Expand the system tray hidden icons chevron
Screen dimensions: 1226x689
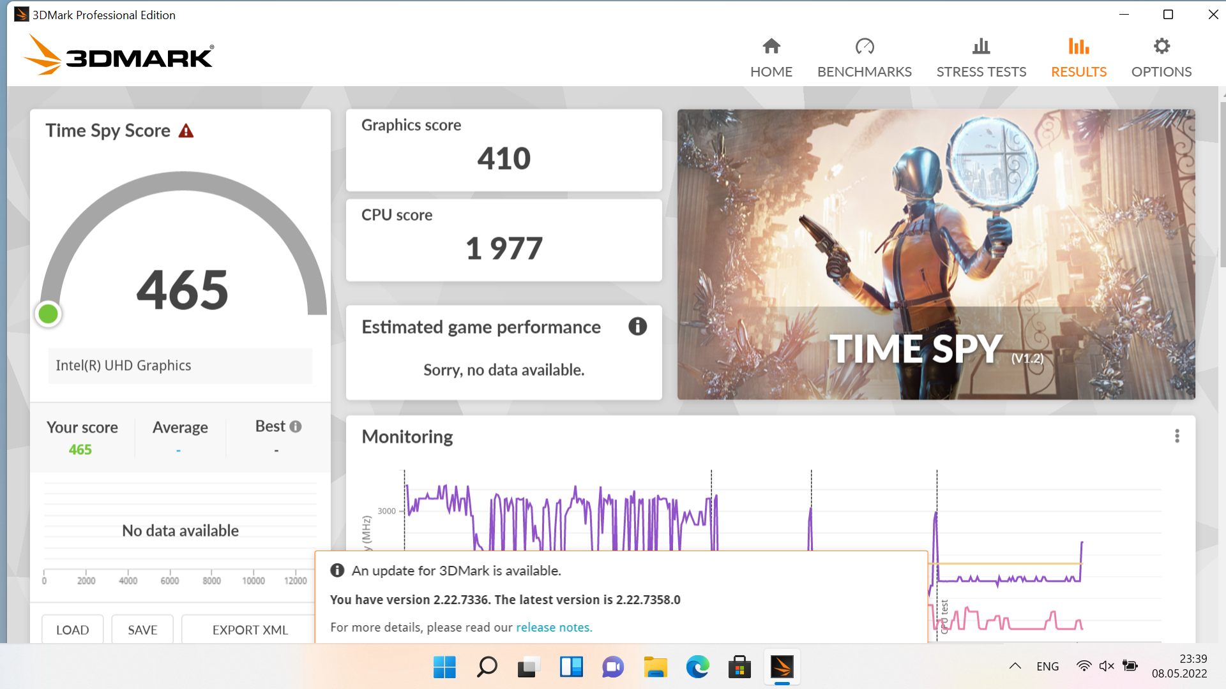click(1015, 666)
